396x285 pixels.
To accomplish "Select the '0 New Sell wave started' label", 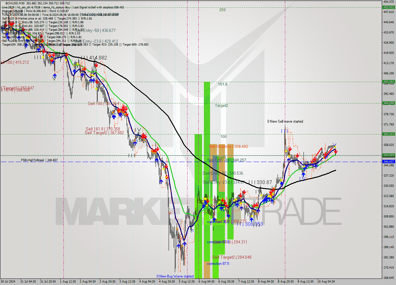I will pyautogui.click(x=285, y=121).
